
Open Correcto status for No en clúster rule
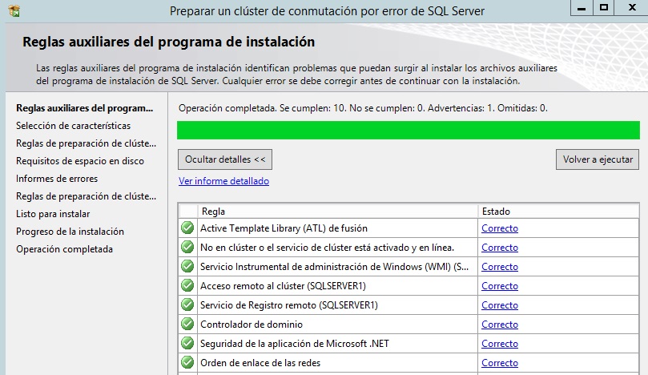500,248
